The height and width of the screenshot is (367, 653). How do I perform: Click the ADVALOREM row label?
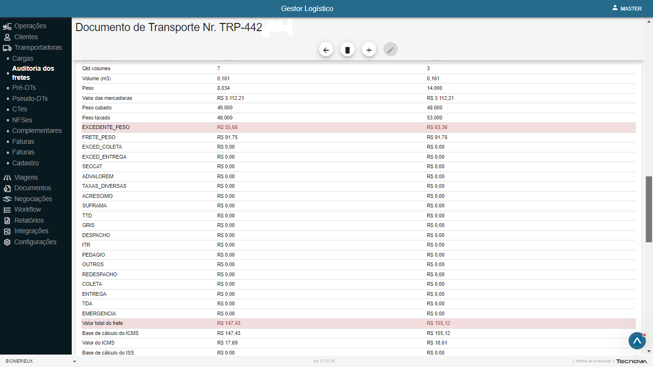click(98, 176)
